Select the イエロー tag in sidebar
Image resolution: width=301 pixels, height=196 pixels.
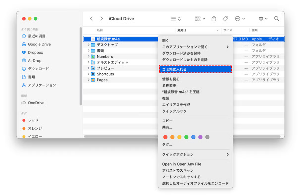click(x=32, y=136)
